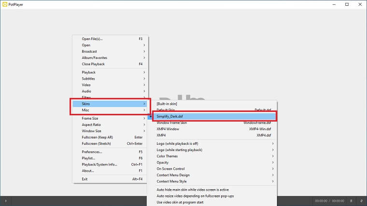Open the Context Menu Style submenu
Viewport: 367px width, 206px height.
click(x=212, y=181)
